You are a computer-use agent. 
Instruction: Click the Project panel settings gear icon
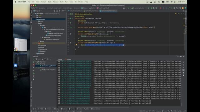pyautogui.click(x=63, y=11)
